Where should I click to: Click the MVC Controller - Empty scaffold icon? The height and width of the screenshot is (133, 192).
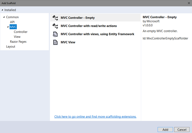(55, 18)
